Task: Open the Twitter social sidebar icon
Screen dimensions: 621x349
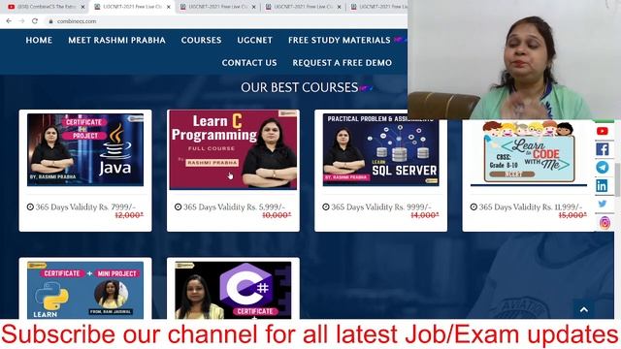Action: [602, 204]
